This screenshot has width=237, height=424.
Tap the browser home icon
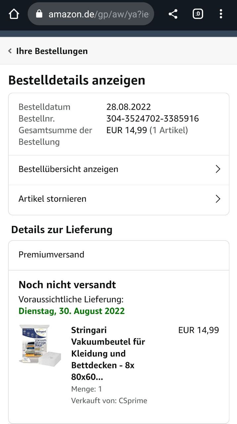tap(14, 14)
